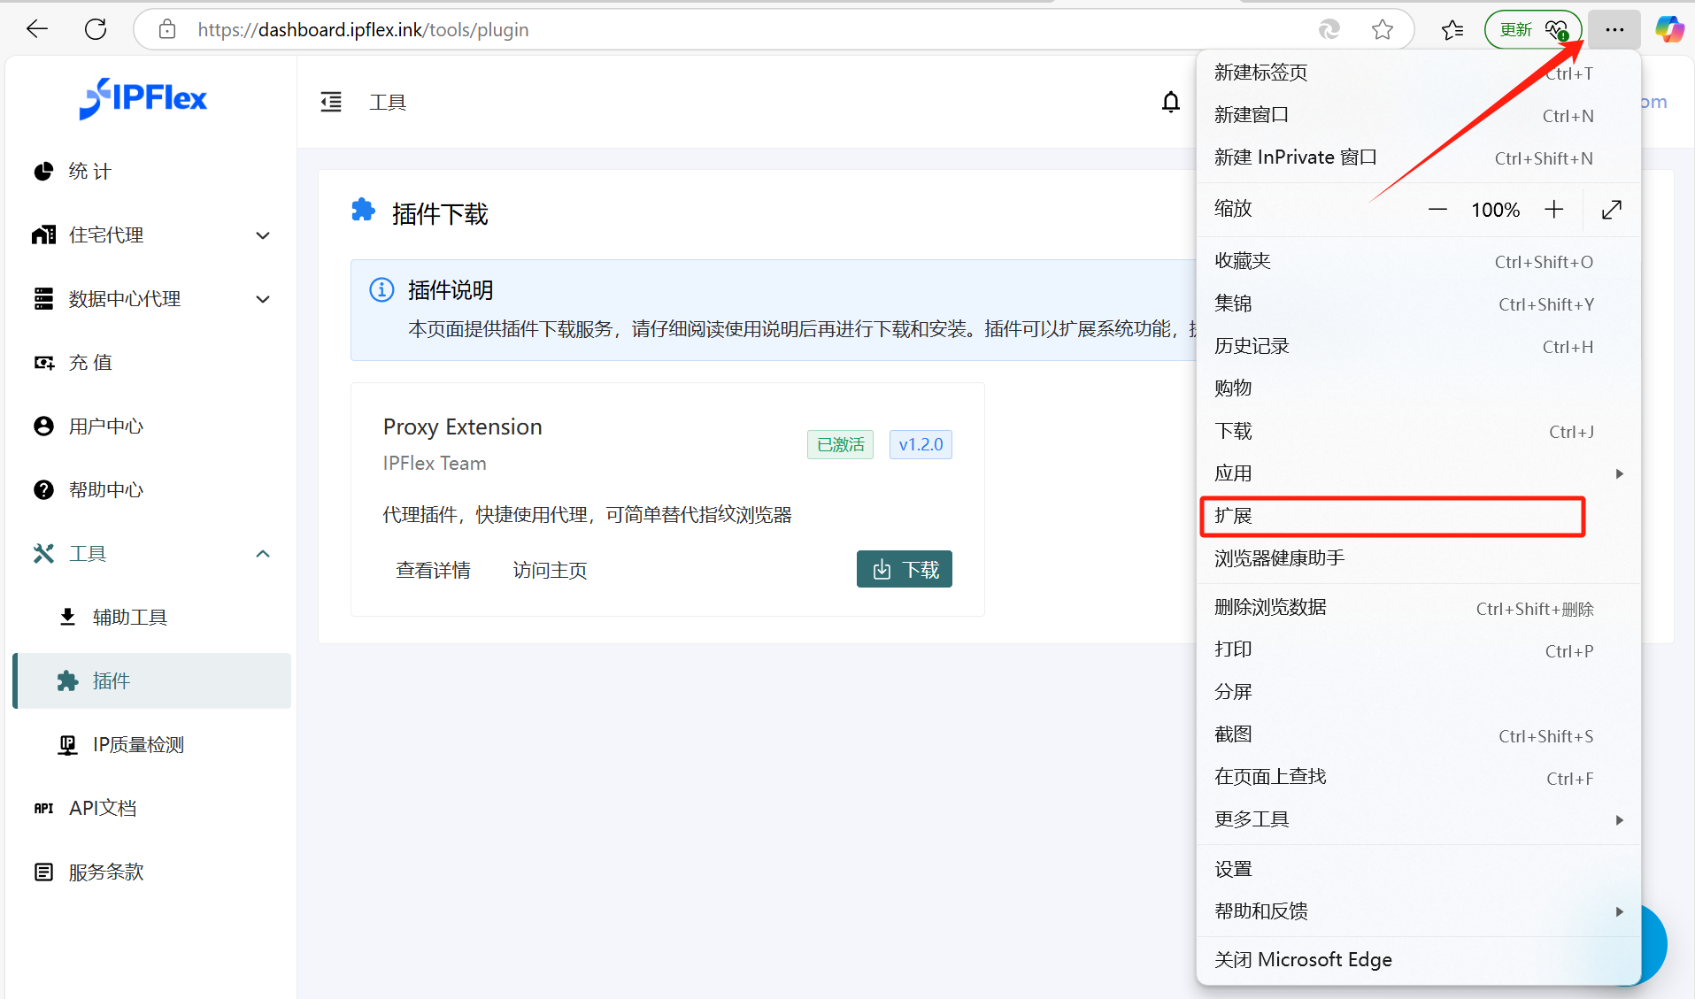The height and width of the screenshot is (999, 1695).
Task: Click the star to favorite this page
Action: click(x=1382, y=30)
